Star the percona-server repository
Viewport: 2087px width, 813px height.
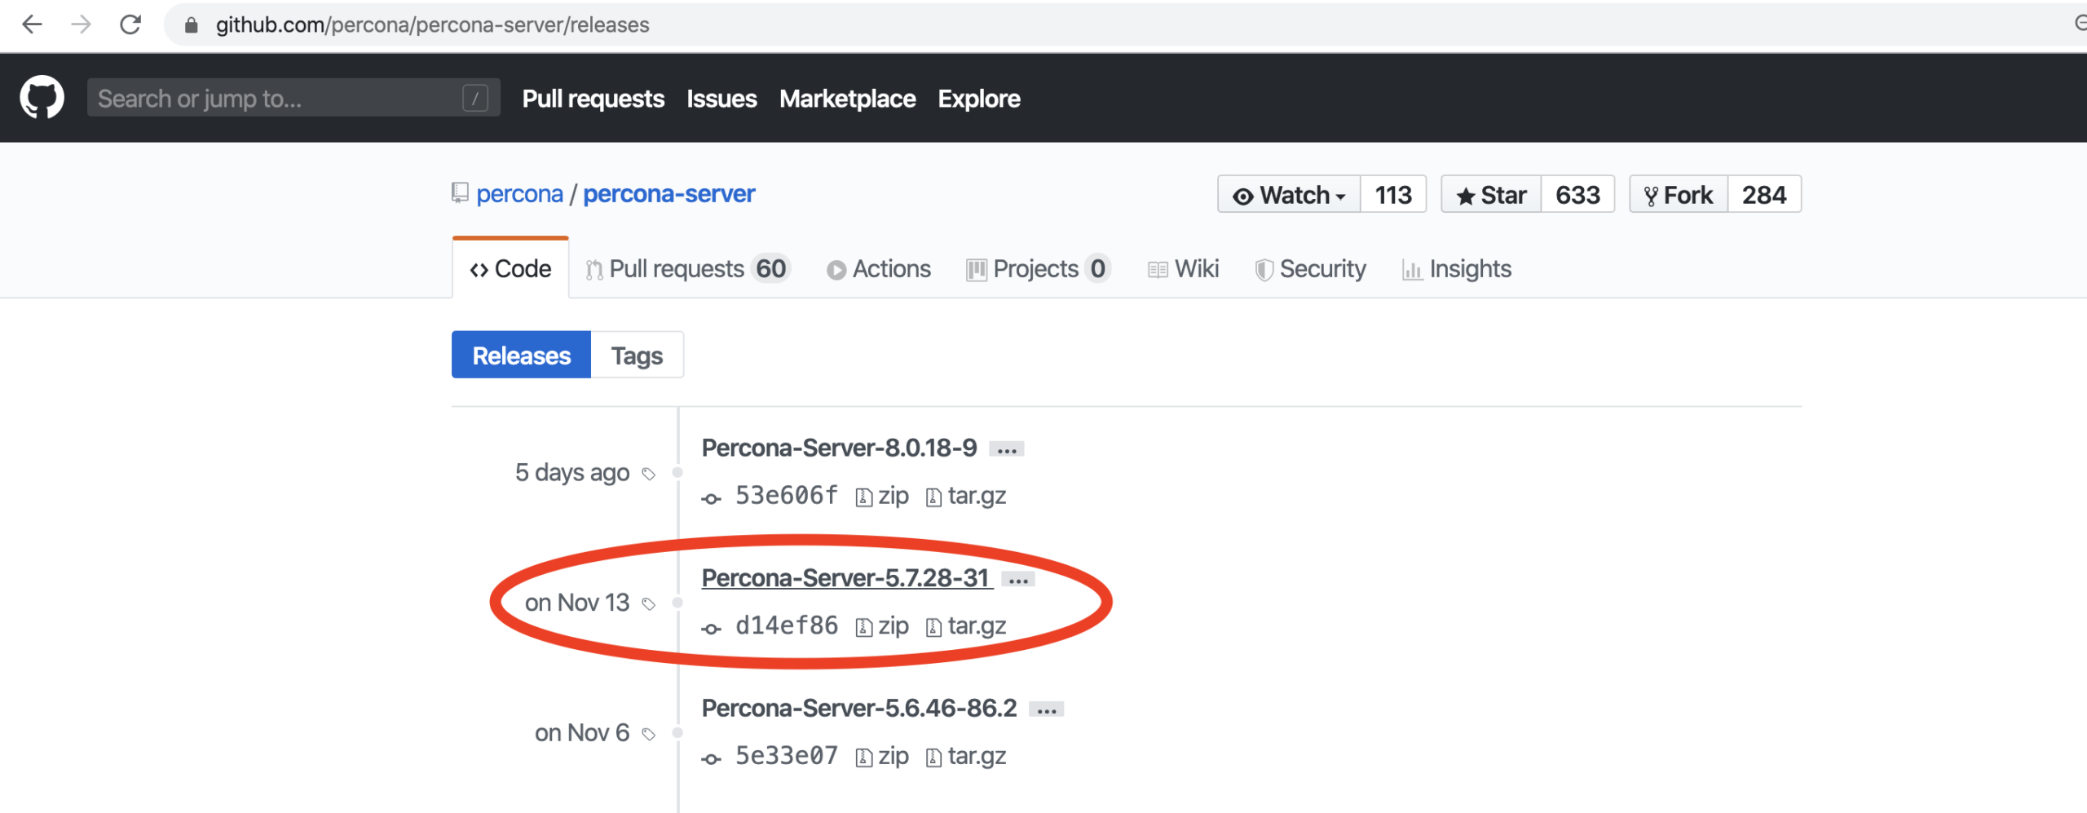[x=1491, y=195]
